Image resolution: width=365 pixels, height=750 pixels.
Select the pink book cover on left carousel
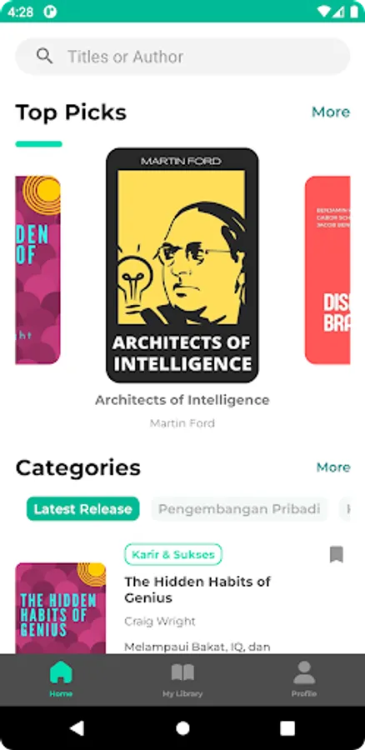[x=37, y=270]
